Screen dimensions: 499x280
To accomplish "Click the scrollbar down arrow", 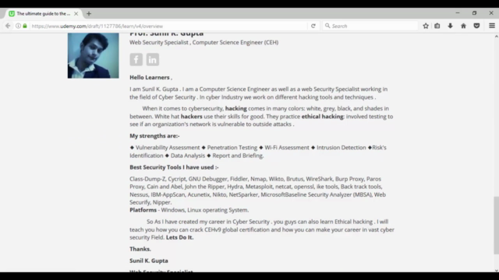I will pyautogui.click(x=496, y=271).
